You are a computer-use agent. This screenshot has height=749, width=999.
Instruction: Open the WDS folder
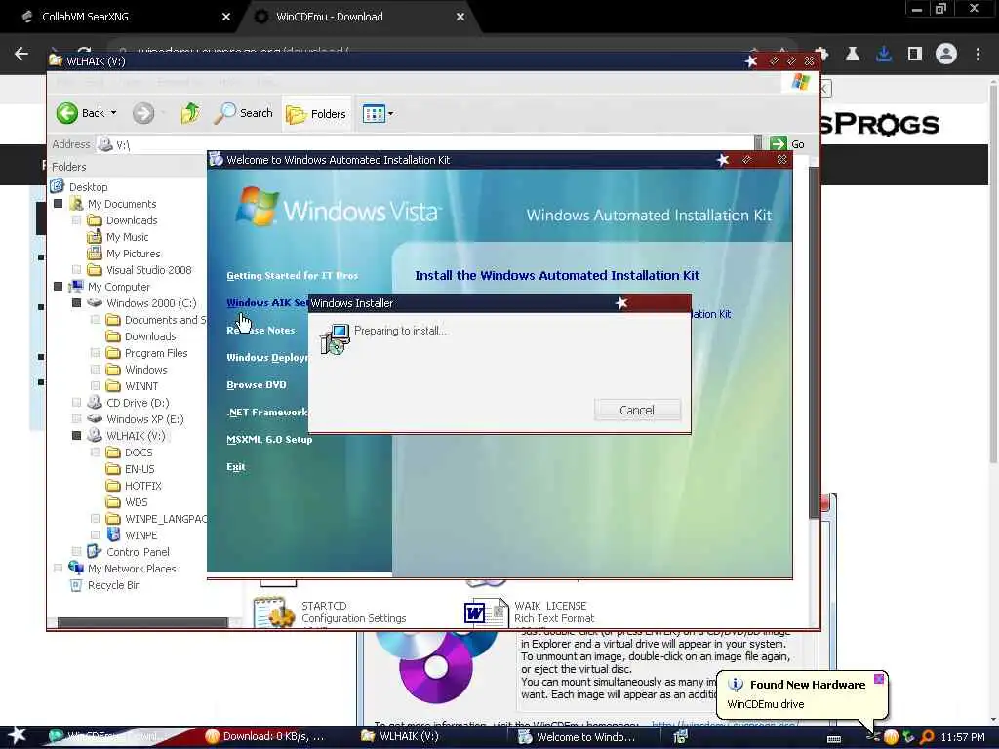(x=136, y=502)
